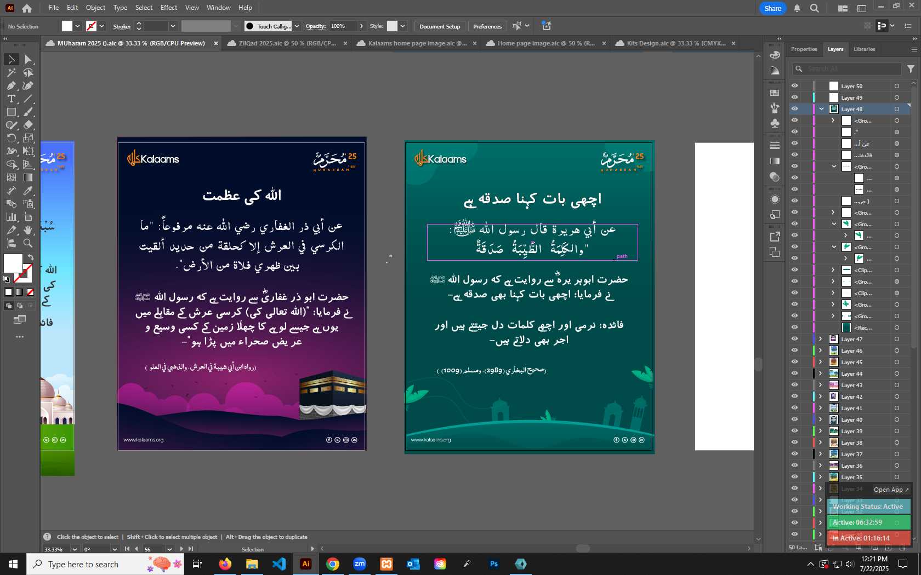
Task: Toggle visibility of Layer 46
Action: 794,350
